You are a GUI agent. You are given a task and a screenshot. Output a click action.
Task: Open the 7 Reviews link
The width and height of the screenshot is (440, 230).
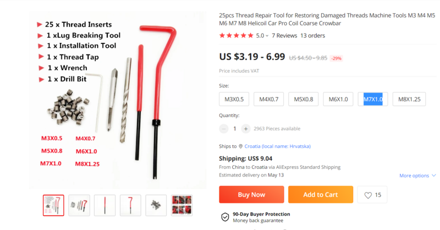click(x=284, y=36)
